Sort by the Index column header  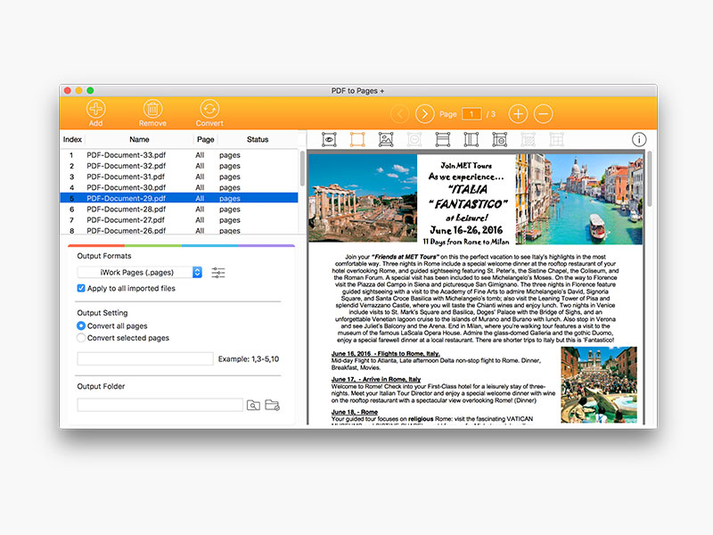click(72, 139)
